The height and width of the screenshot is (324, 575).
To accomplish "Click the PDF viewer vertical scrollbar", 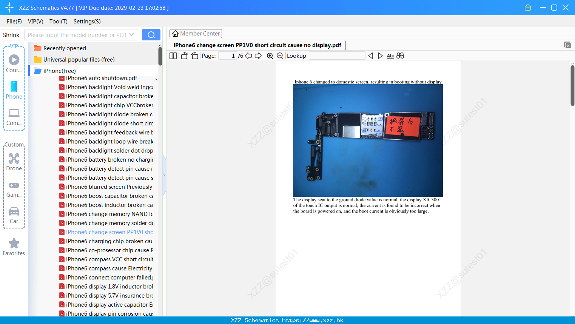I will [572, 86].
